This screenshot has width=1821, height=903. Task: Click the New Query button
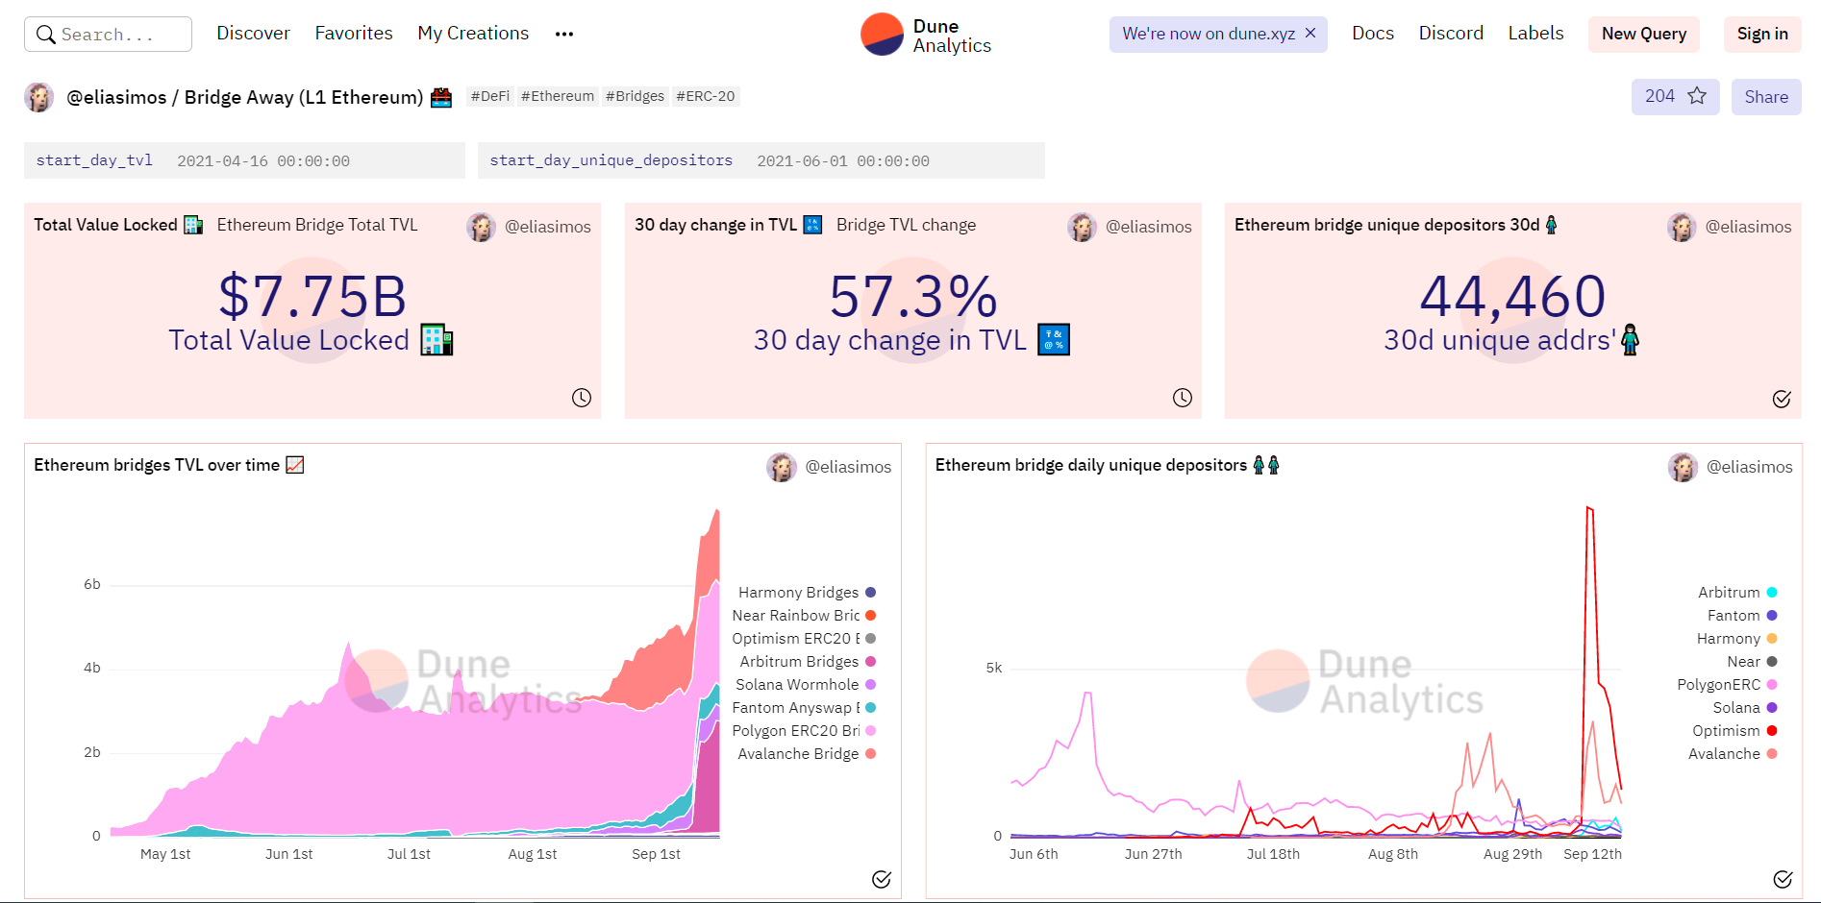point(1644,34)
